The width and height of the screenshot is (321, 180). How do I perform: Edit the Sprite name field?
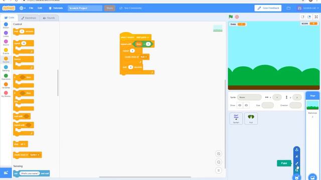[249, 97]
